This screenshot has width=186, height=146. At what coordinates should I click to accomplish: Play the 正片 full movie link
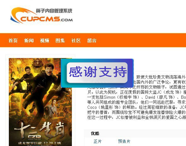pos(97,141)
